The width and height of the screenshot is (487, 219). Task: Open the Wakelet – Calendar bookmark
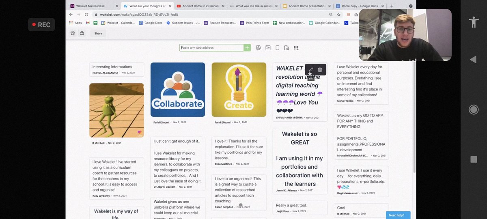[x=118, y=23]
